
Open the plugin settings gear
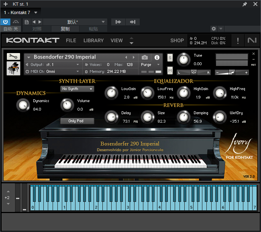(x=214, y=29)
